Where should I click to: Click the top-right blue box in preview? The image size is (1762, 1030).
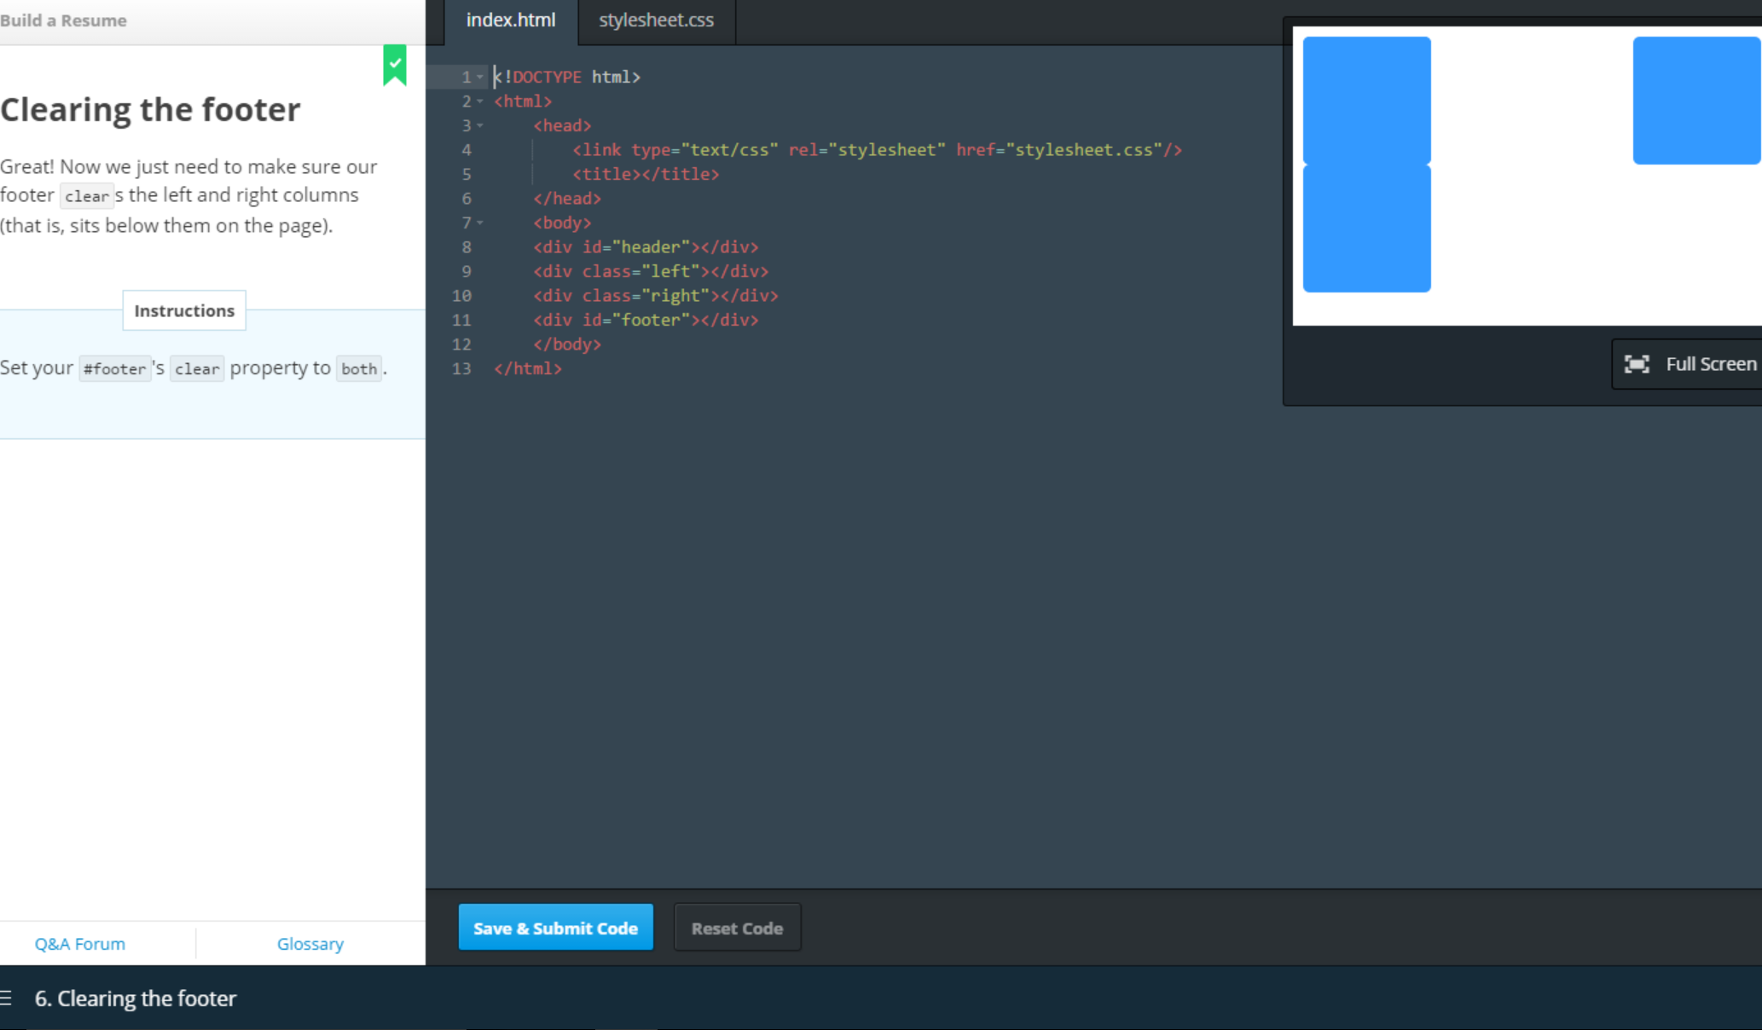tap(1695, 100)
